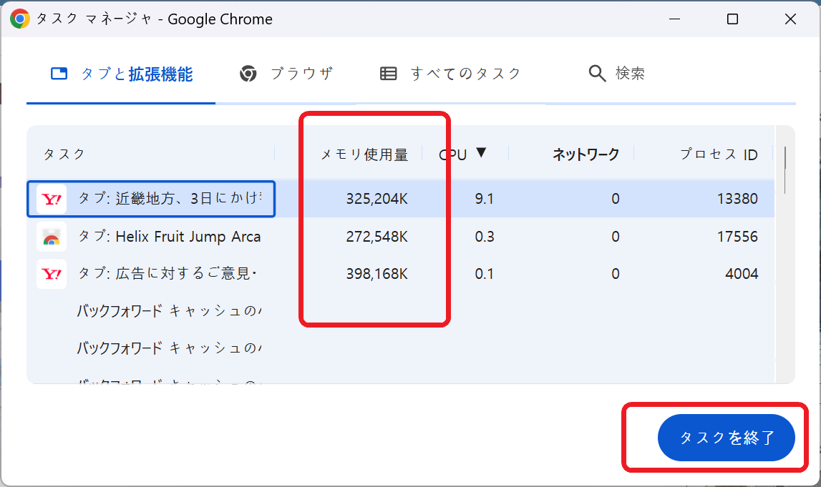
Task: Click the grid icon next to すべてのタスク
Action: (x=389, y=72)
